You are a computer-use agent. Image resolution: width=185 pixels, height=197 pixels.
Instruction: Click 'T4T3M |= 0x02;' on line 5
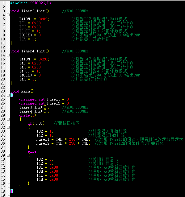(34, 19)
